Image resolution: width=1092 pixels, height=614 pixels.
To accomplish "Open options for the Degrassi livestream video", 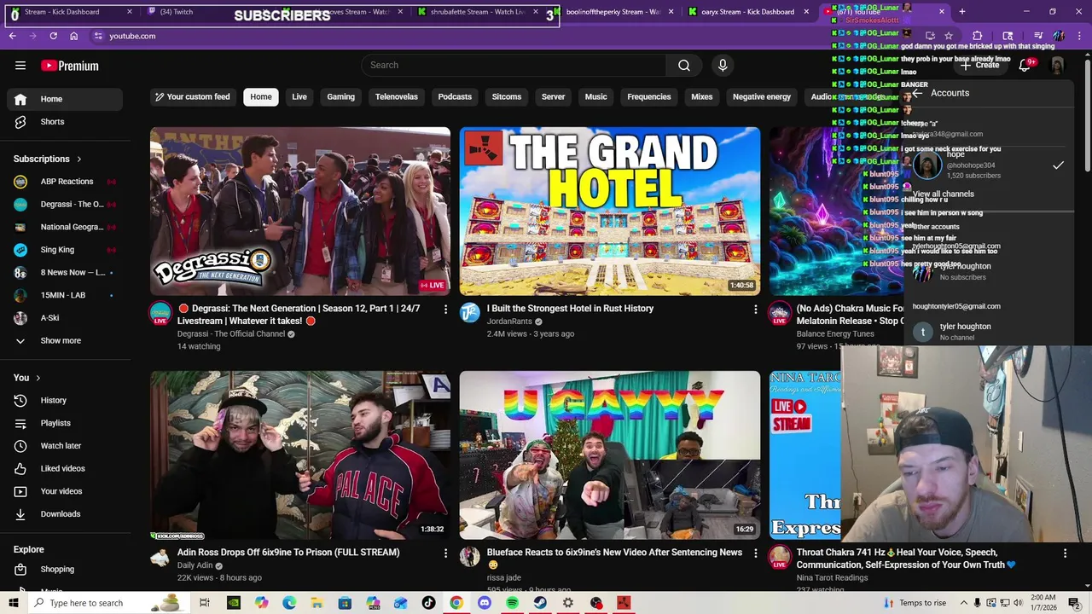I will (445, 309).
